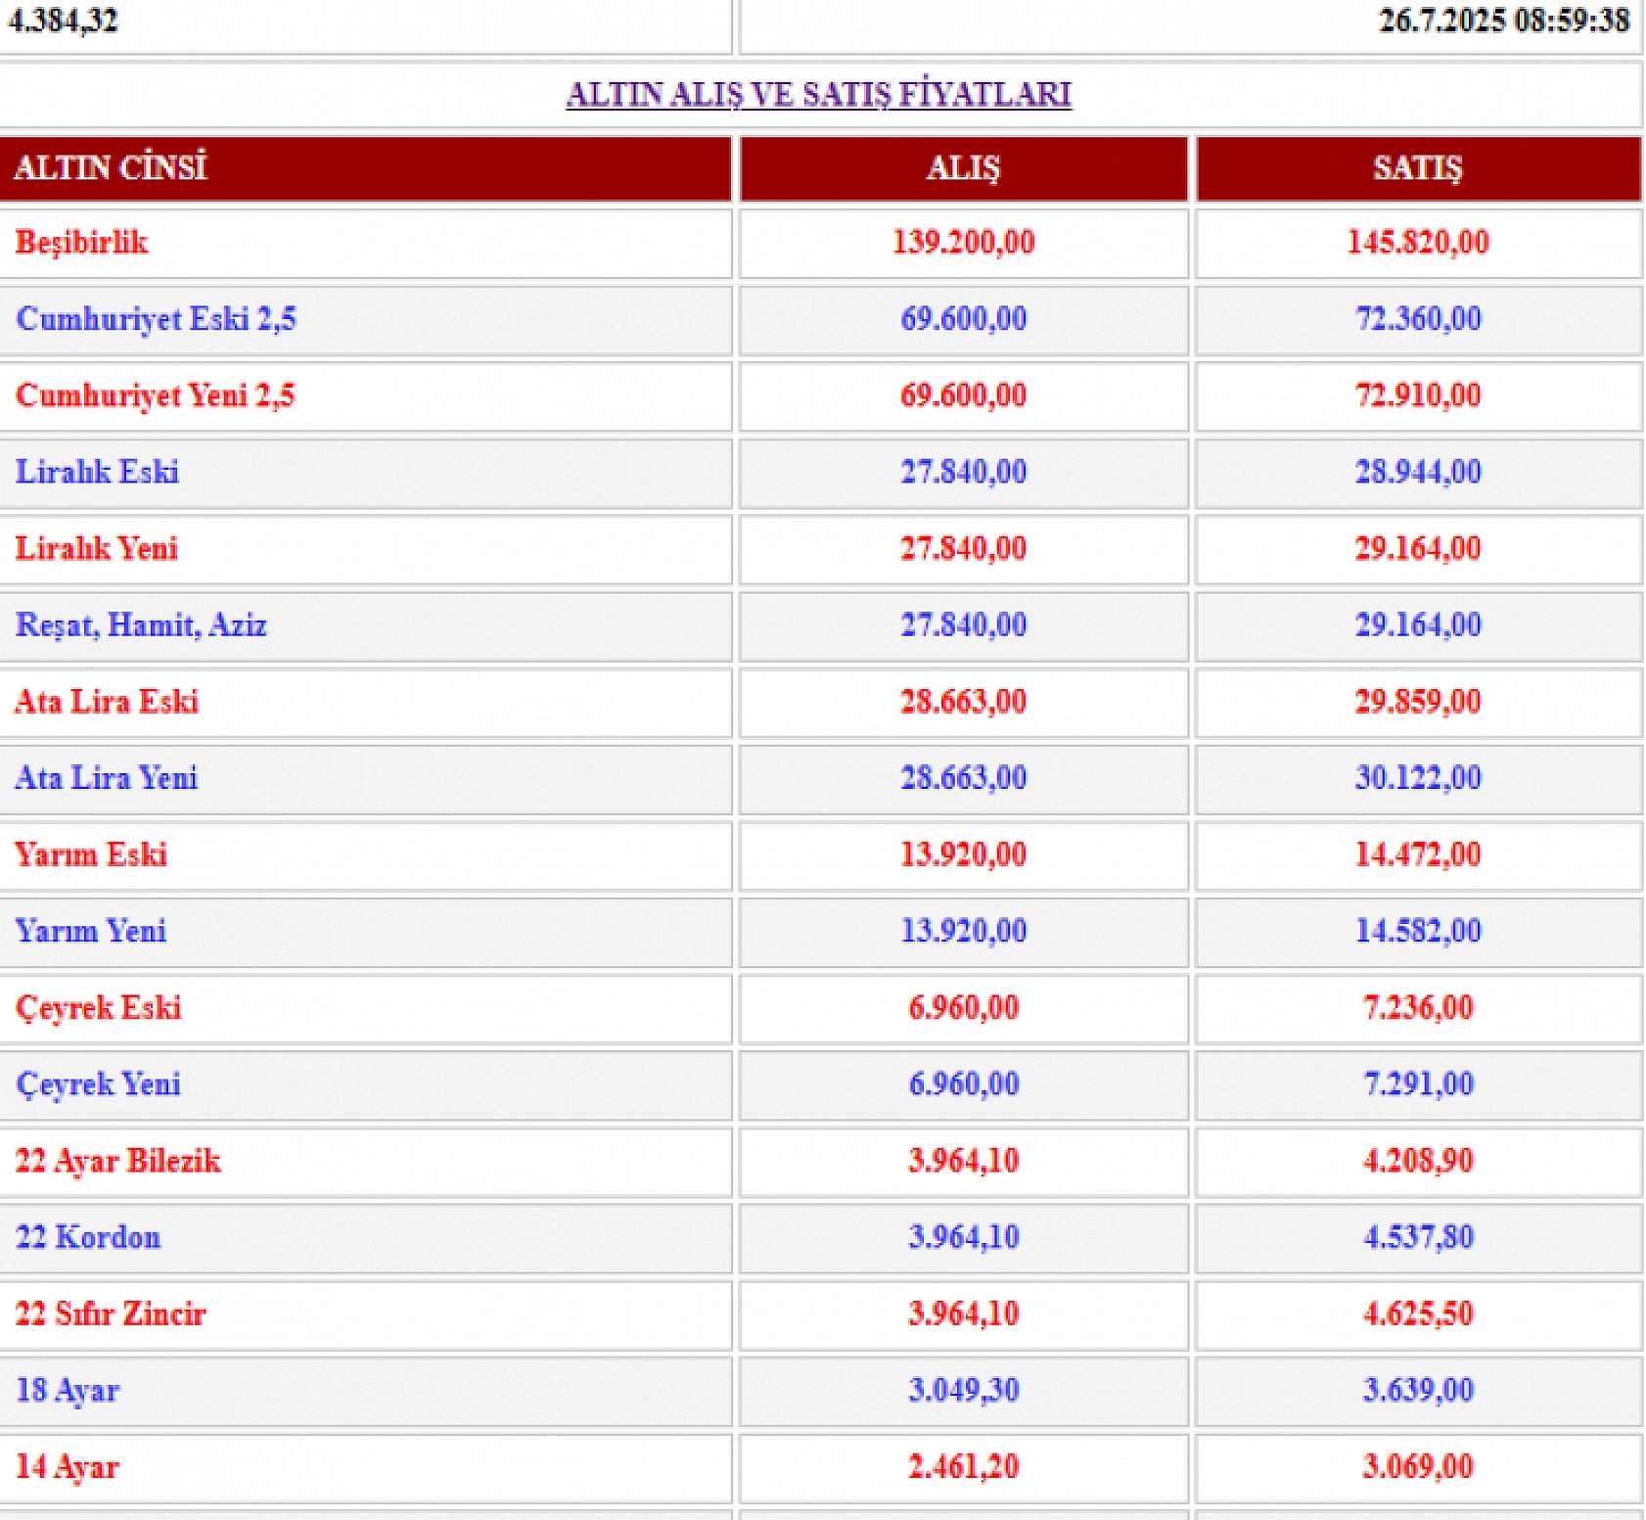Click Çeyrek Yeni selling price 7.291,00
The width and height of the screenshot is (1646, 1520).
pyautogui.click(x=1417, y=1084)
